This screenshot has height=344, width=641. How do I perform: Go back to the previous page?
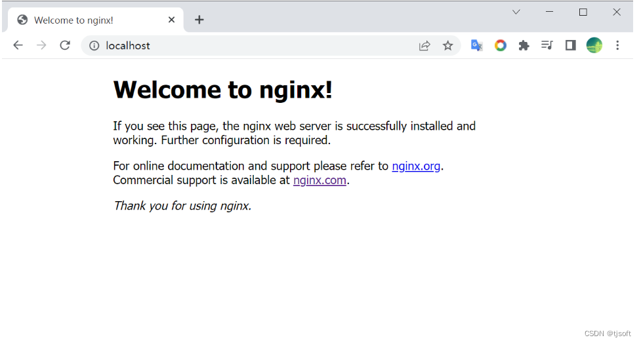[x=18, y=45]
